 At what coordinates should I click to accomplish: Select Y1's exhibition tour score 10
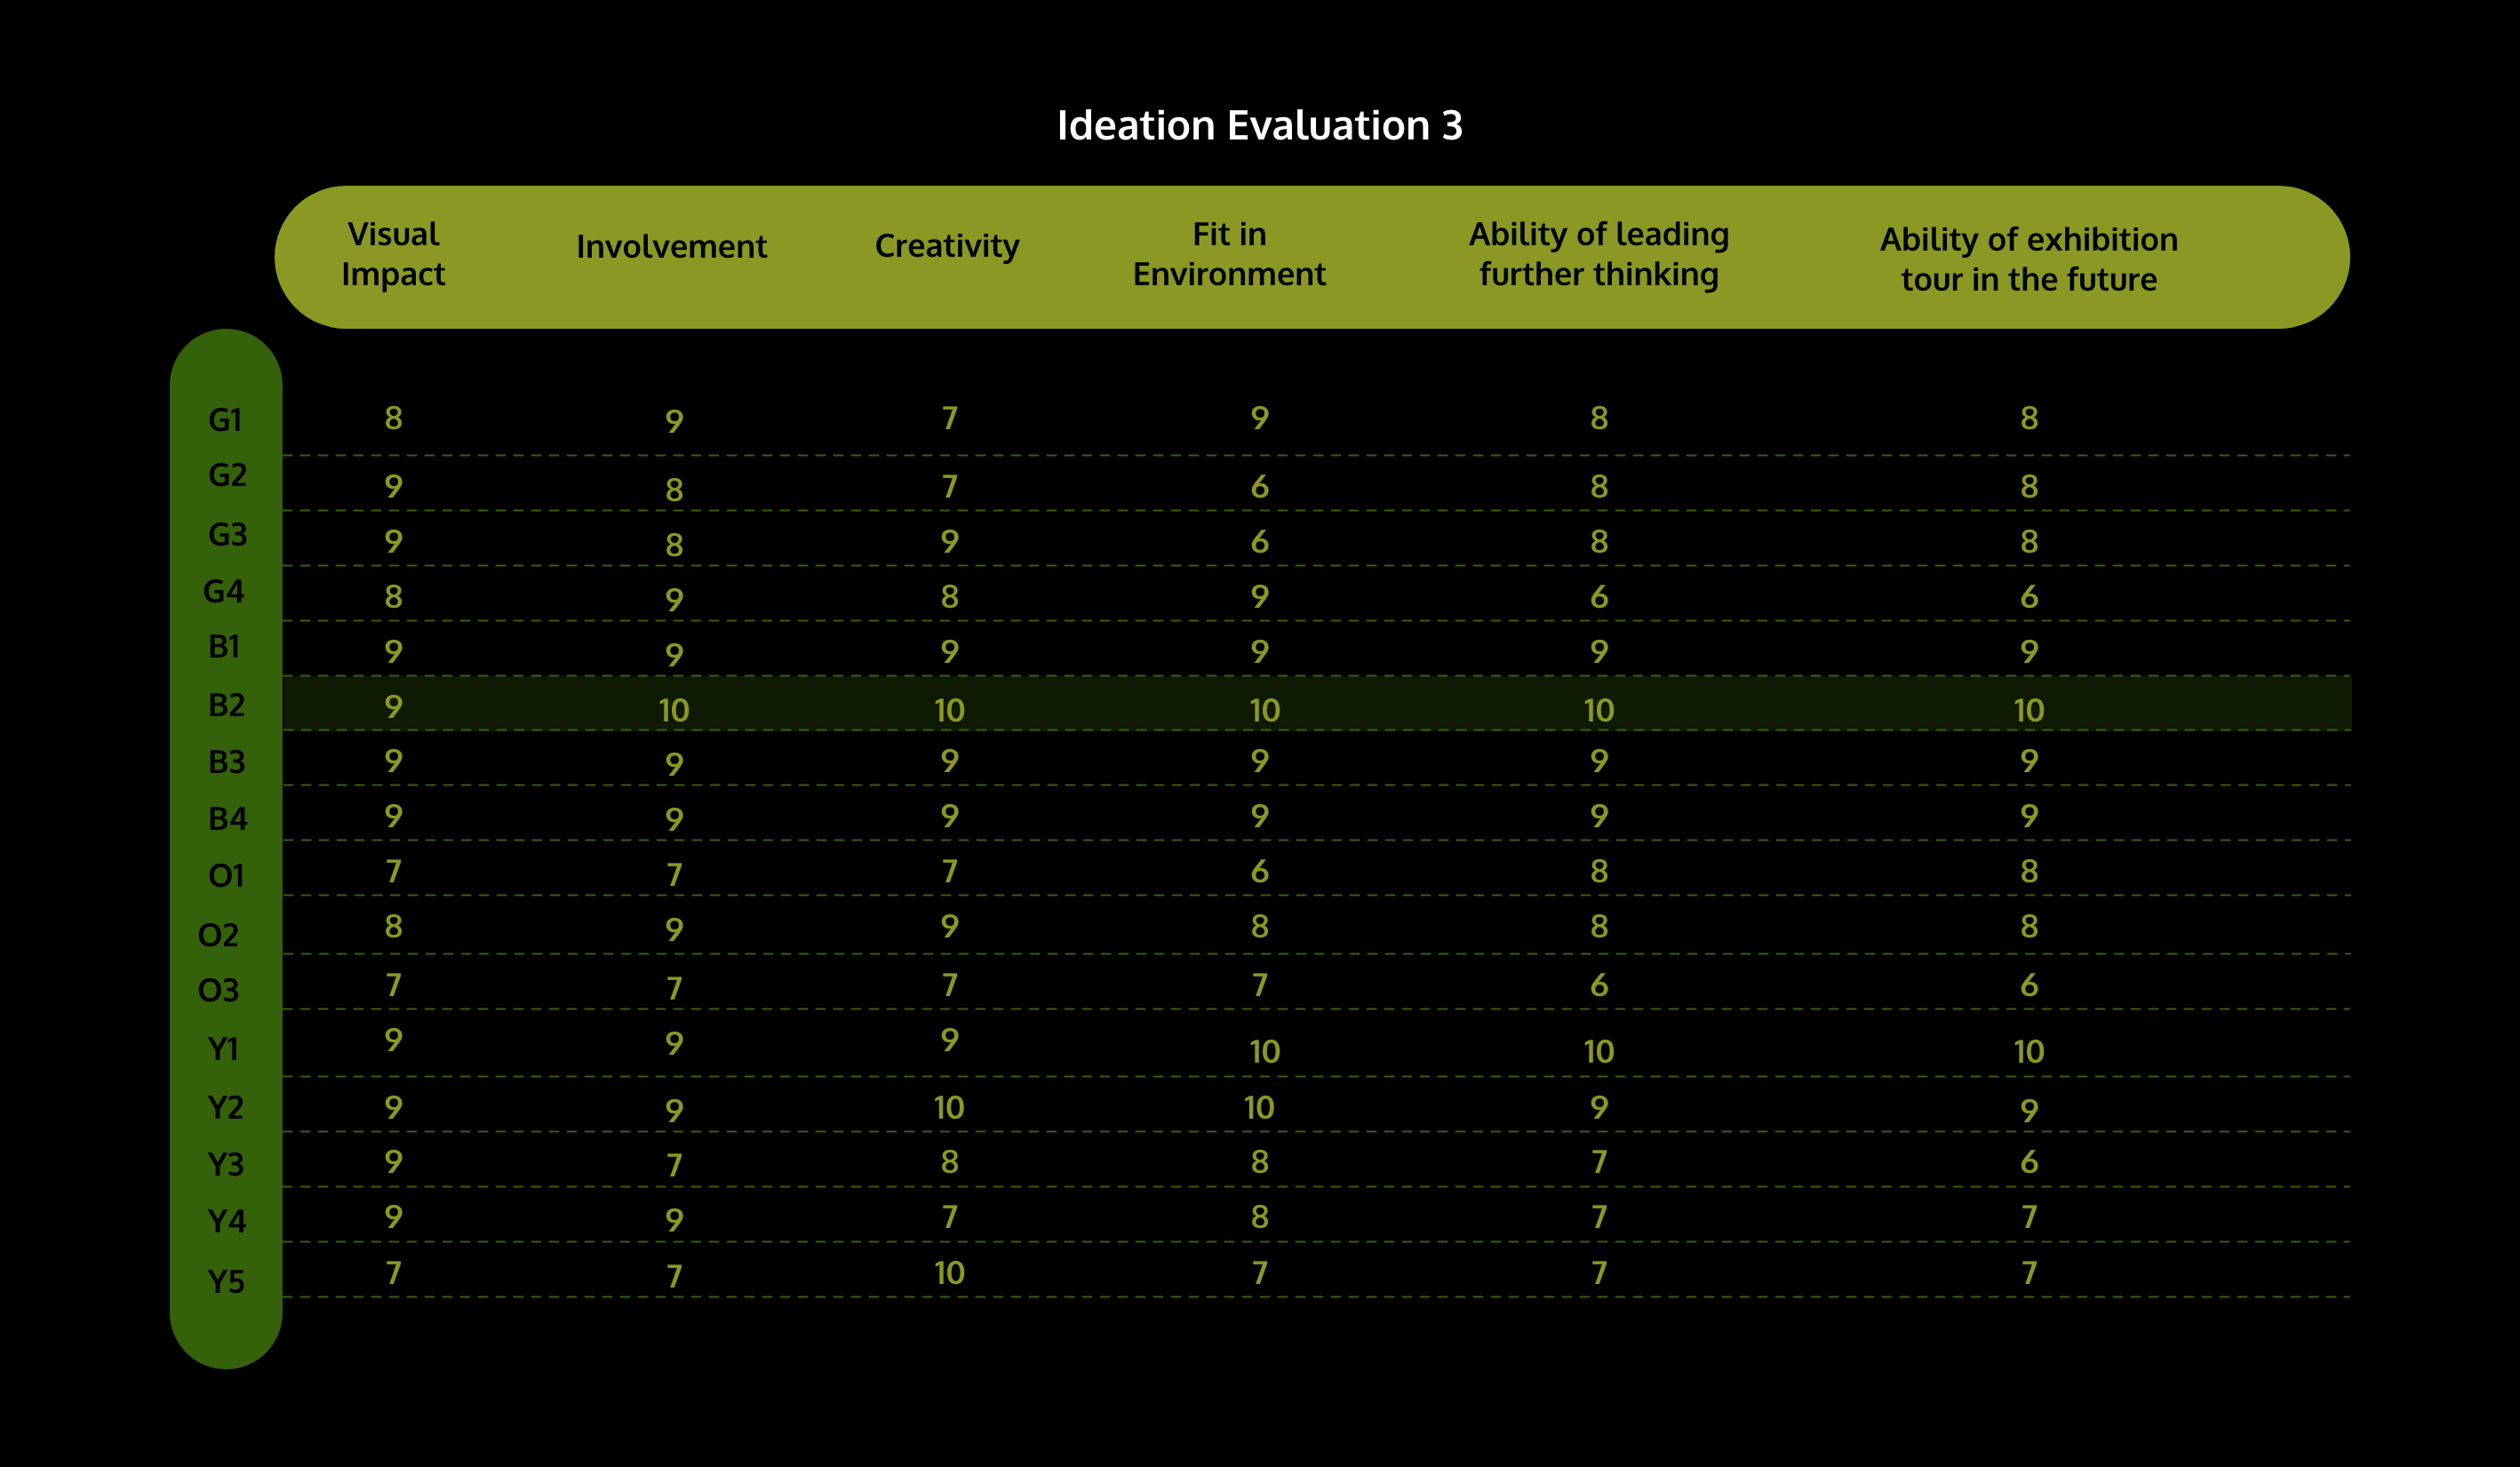[x=2029, y=1051]
